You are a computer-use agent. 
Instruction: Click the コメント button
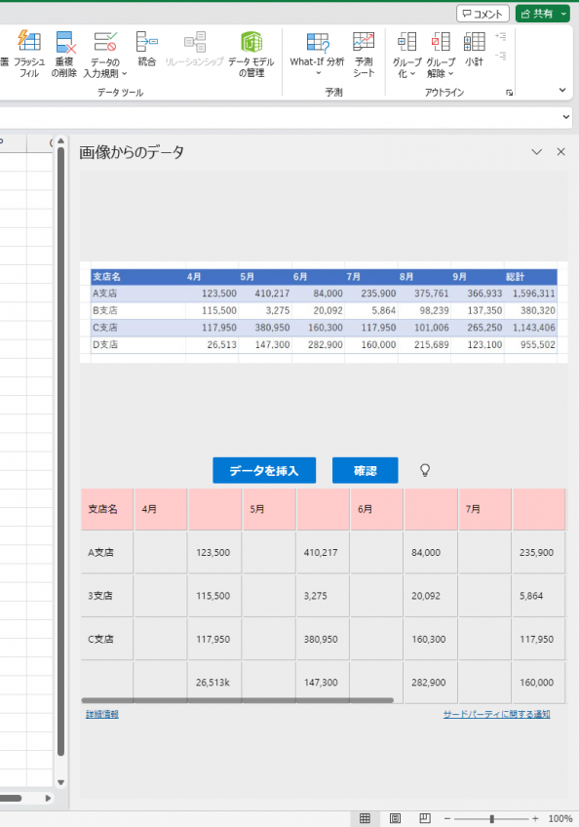(482, 14)
